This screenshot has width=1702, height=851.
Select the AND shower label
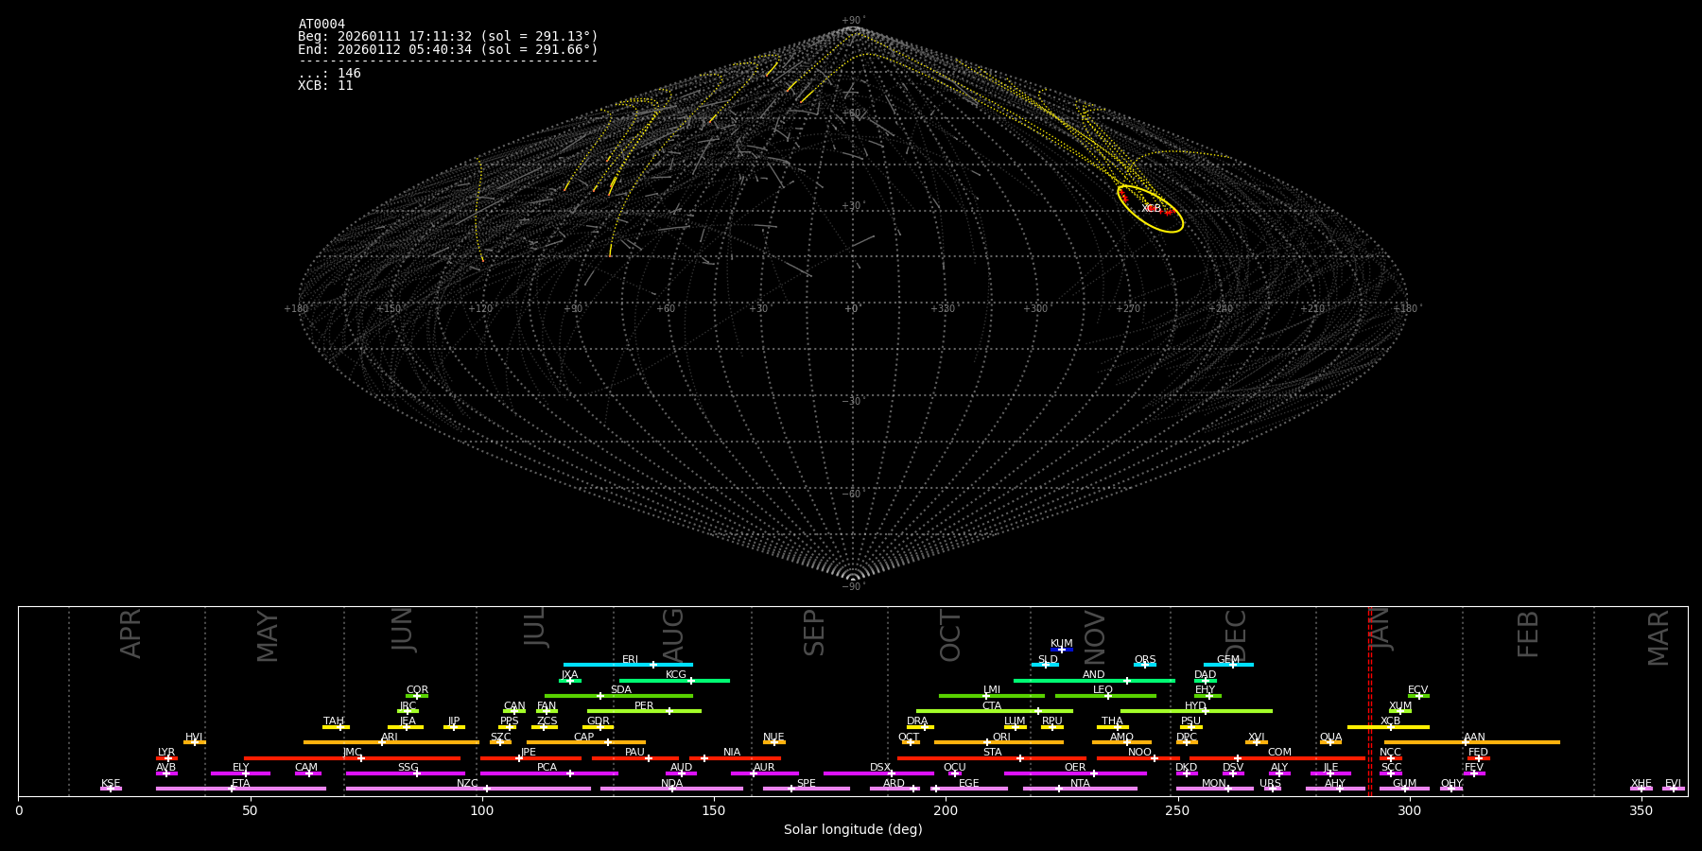tap(1094, 675)
